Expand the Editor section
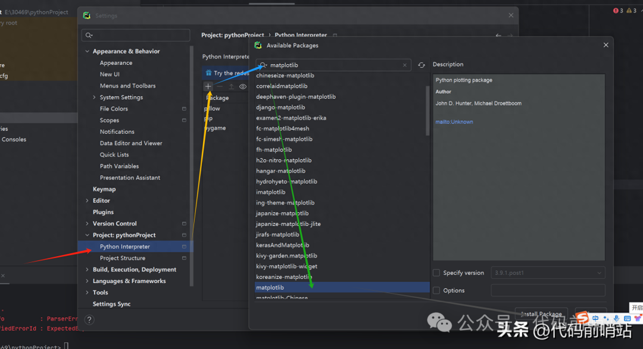This screenshot has width=643, height=349. click(x=87, y=201)
